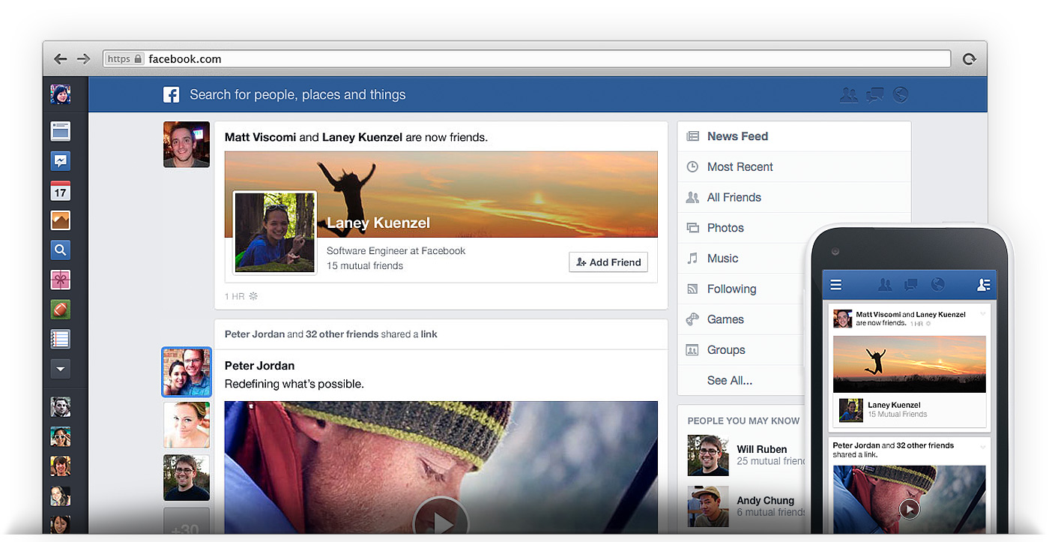Expand more apps with sidebar down arrow
Image resolution: width=1049 pixels, height=542 pixels.
point(61,368)
